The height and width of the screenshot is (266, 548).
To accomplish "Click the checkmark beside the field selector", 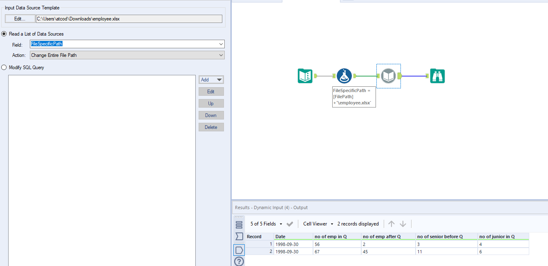I will (x=289, y=224).
